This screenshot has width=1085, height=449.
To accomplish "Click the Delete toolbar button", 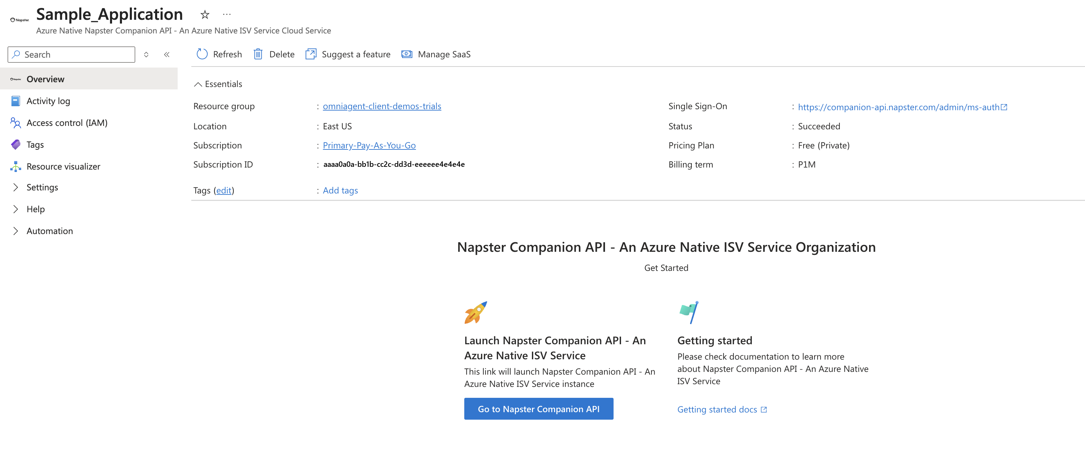I will pos(274,54).
